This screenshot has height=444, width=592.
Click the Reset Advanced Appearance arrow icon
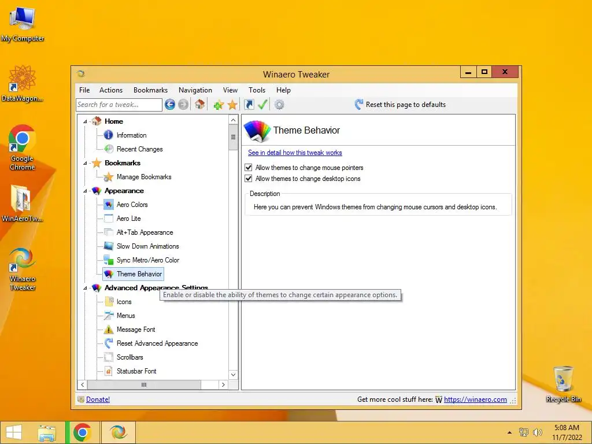tap(109, 343)
